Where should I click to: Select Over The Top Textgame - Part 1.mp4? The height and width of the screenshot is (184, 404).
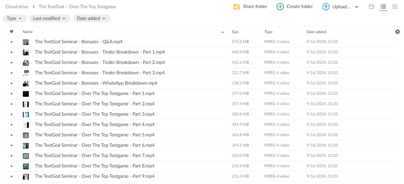[95, 93]
